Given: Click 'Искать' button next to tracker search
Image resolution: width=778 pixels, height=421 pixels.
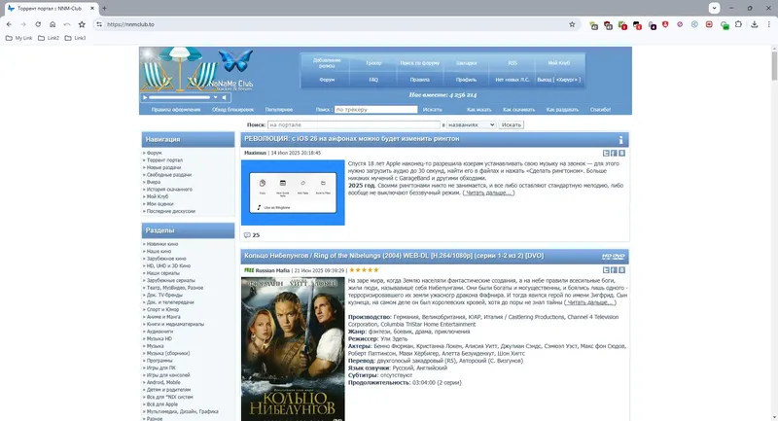Looking at the screenshot, I should click(432, 110).
